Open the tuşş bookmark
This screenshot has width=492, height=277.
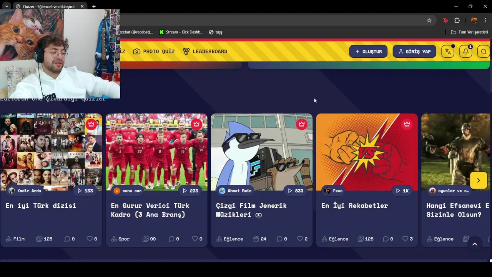tap(216, 32)
